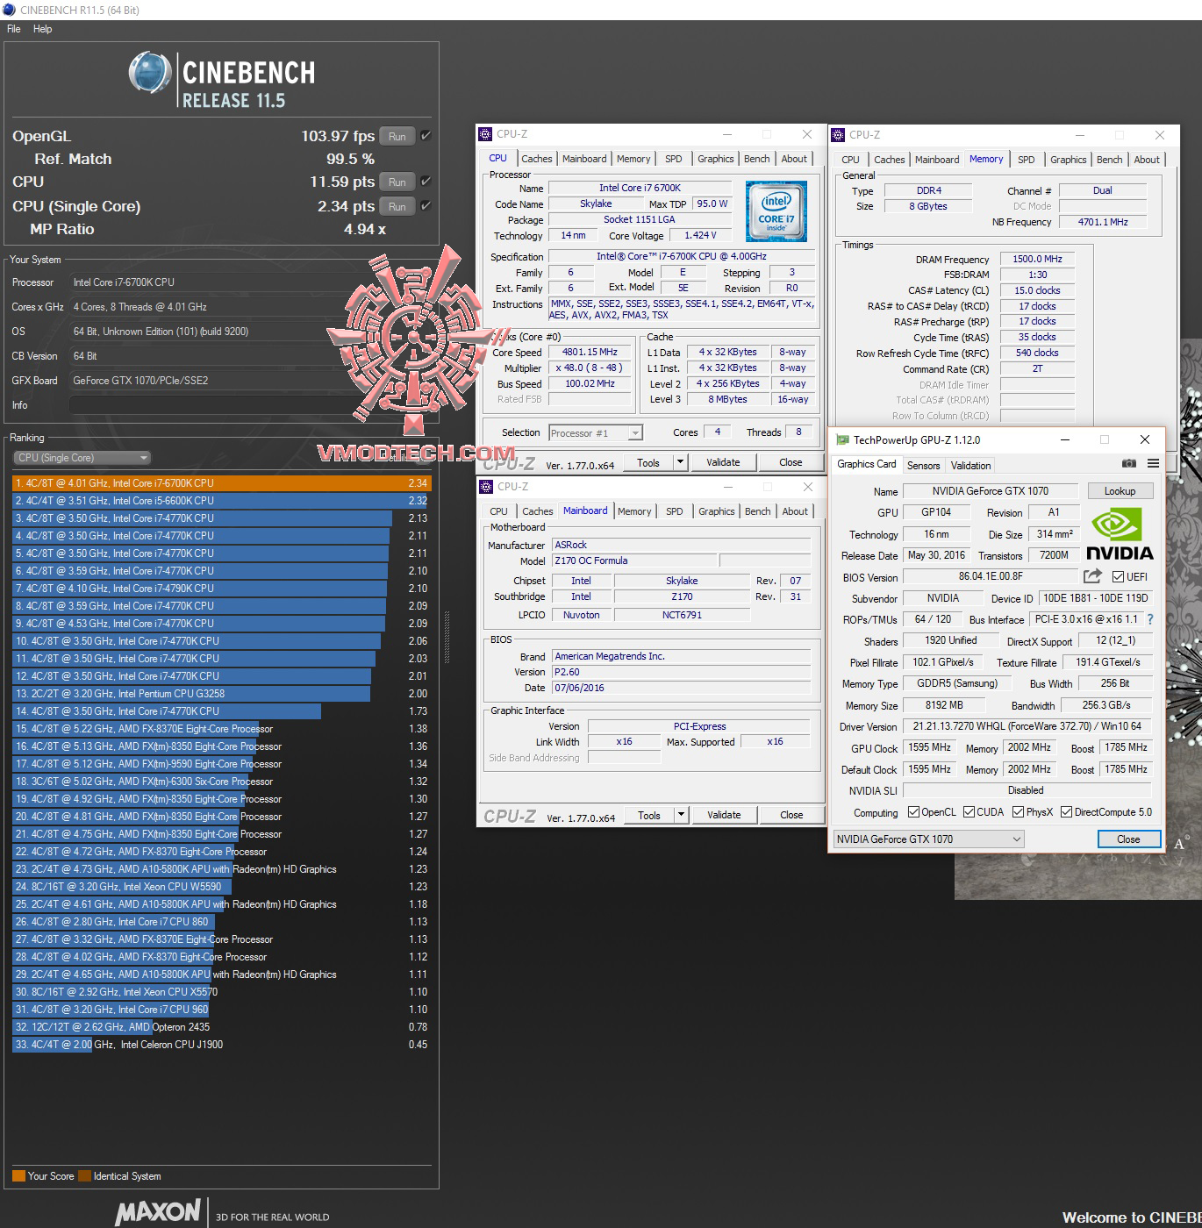Screen dimensions: 1202x1228
Task: Click Close button at bottom of GPU-Z
Action: pyautogui.click(x=1128, y=839)
